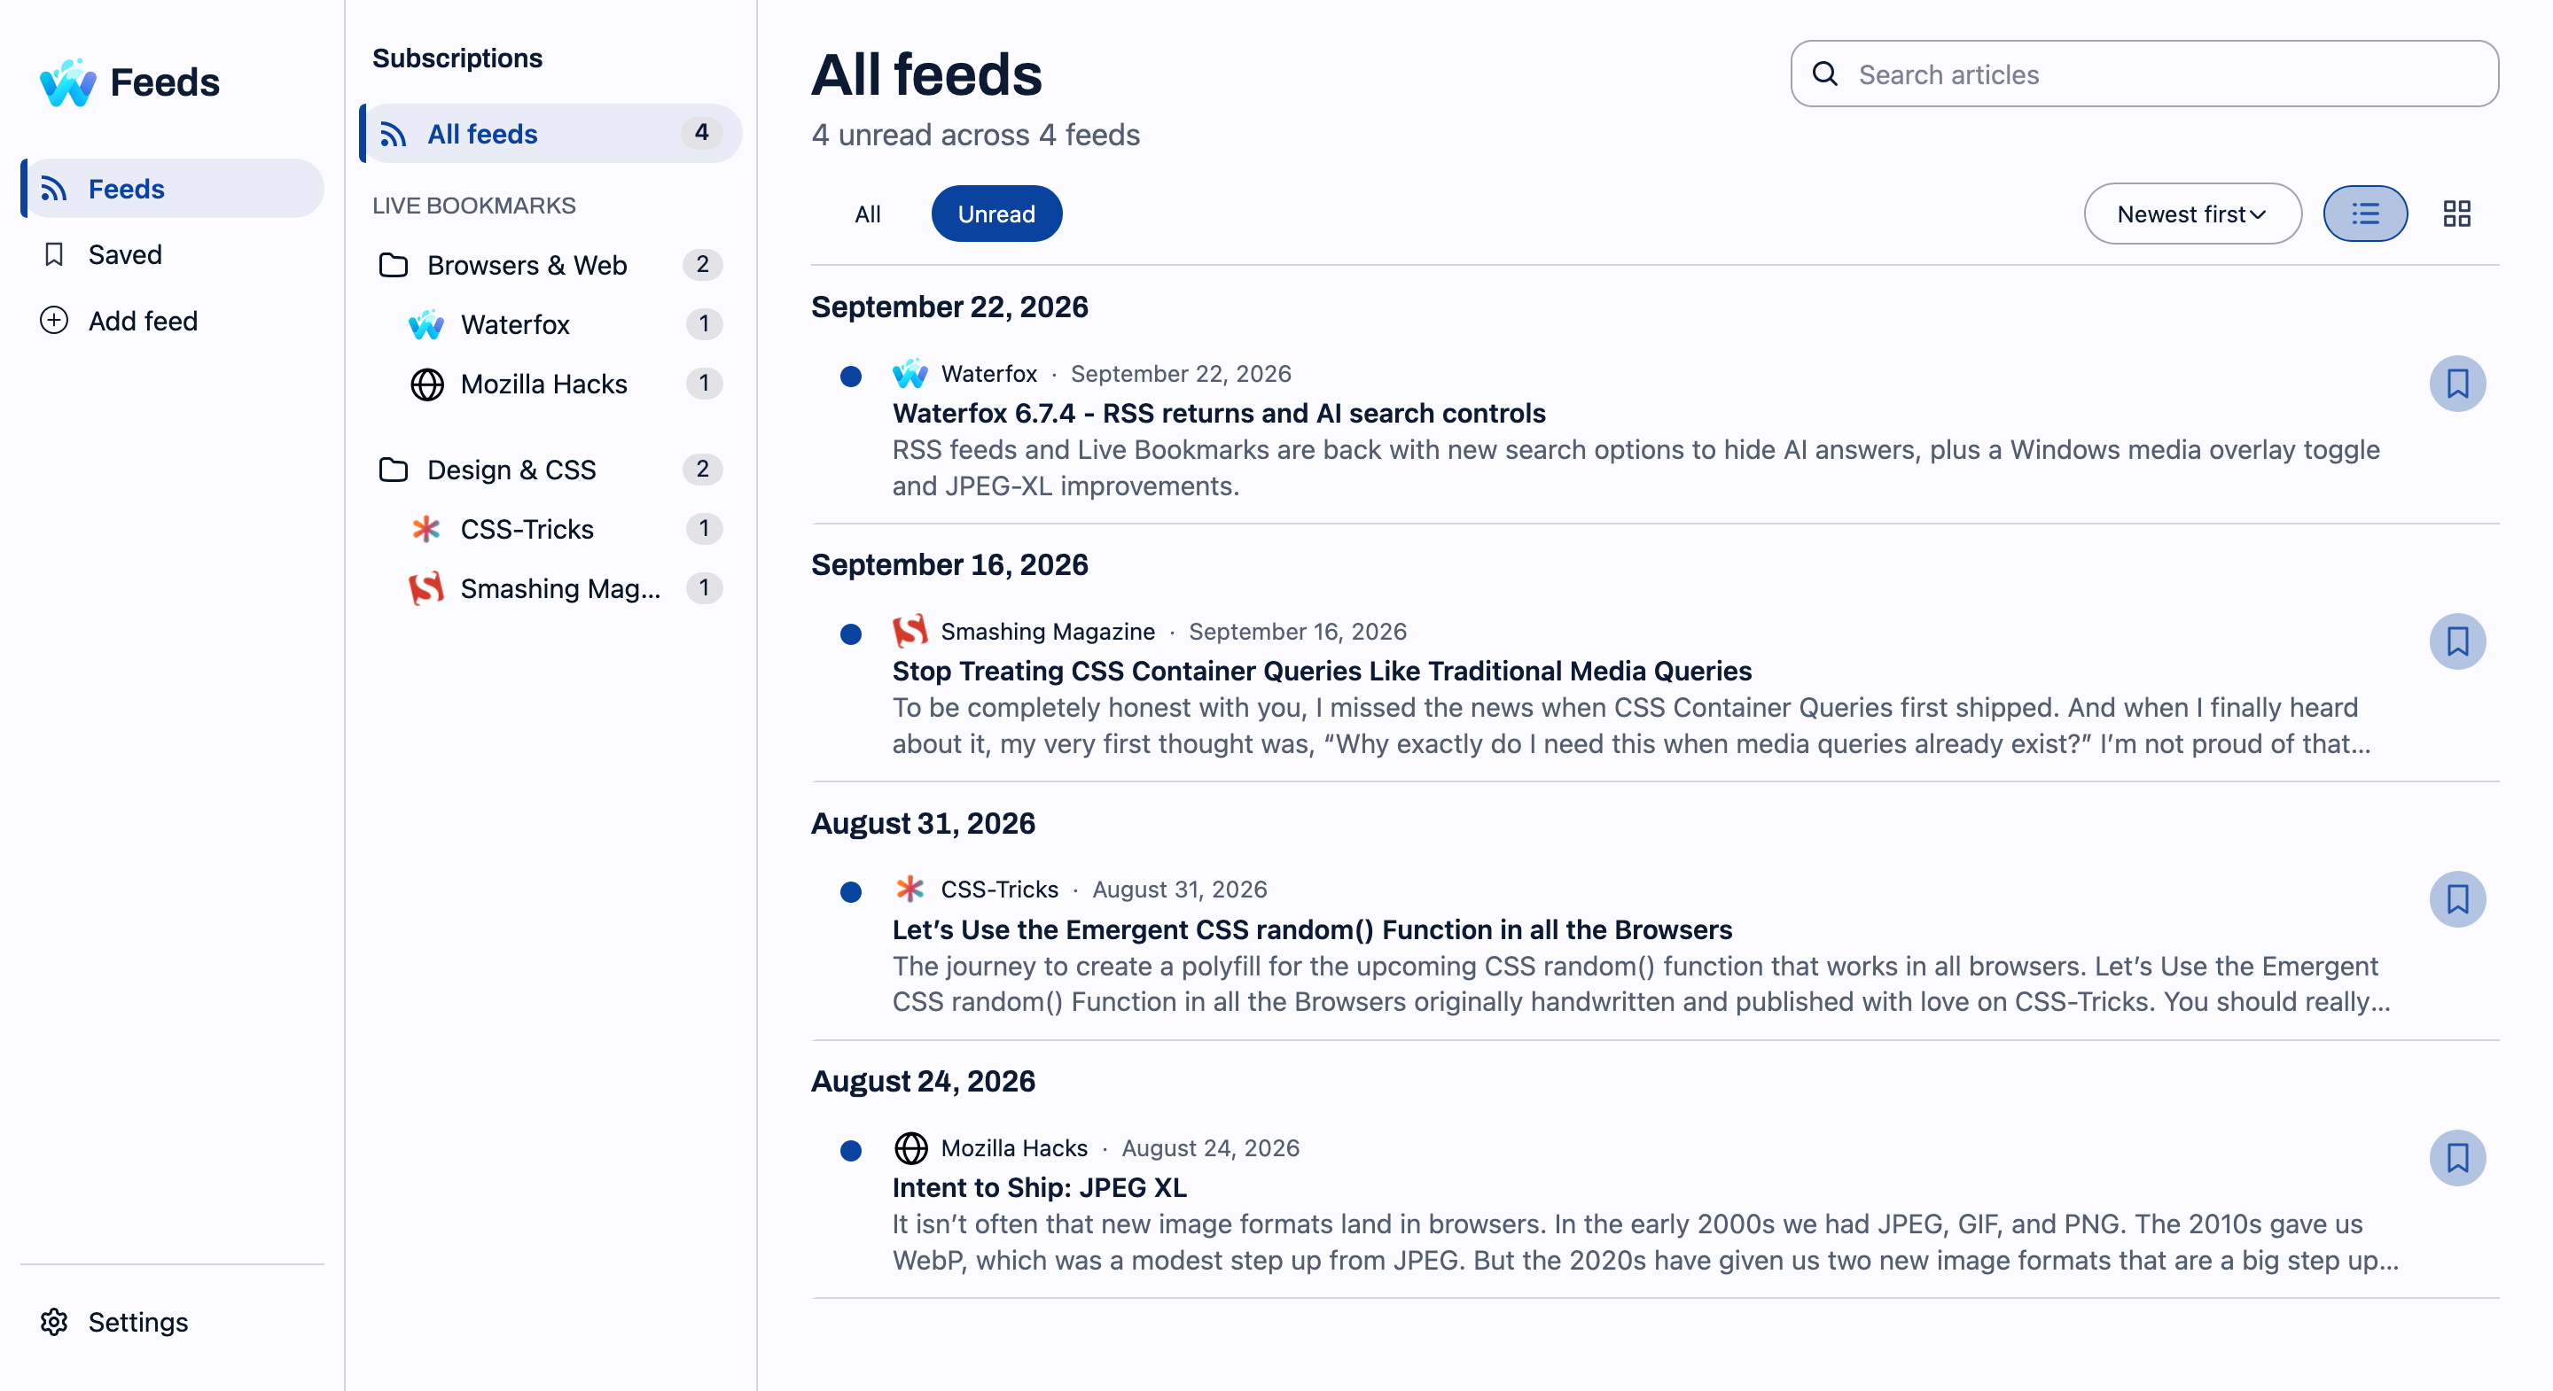This screenshot has height=1391, width=2553.
Task: Click the September 22, 2026 date heading
Action: [949, 307]
